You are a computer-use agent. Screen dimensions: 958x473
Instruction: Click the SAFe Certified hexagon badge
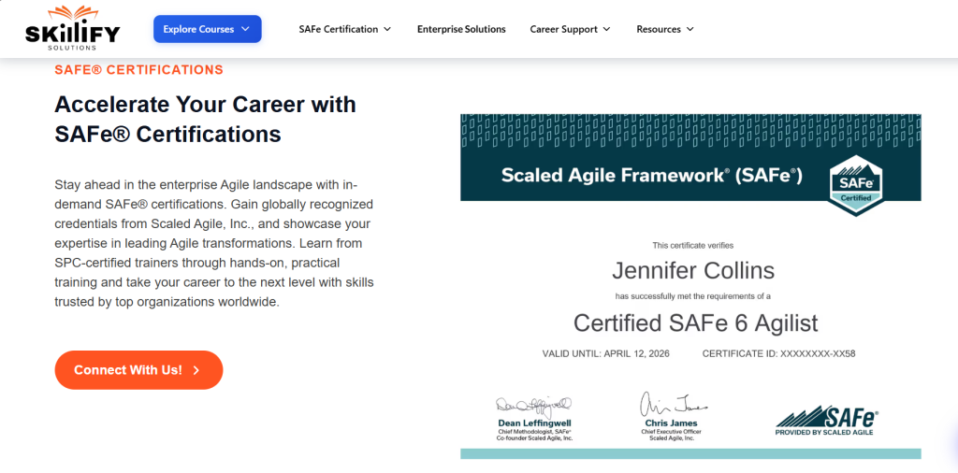point(855,185)
